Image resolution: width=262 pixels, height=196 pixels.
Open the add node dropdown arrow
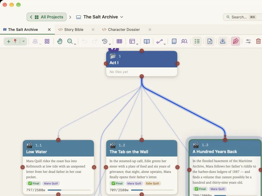24,41
